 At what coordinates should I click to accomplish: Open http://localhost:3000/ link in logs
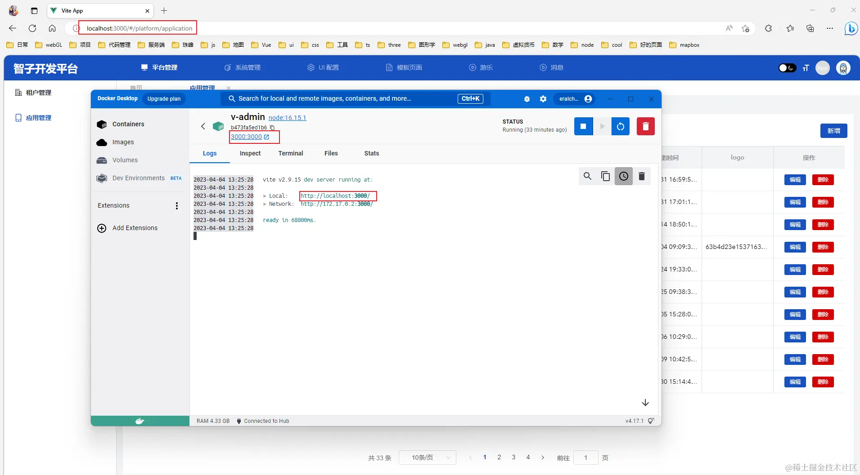[x=335, y=196]
